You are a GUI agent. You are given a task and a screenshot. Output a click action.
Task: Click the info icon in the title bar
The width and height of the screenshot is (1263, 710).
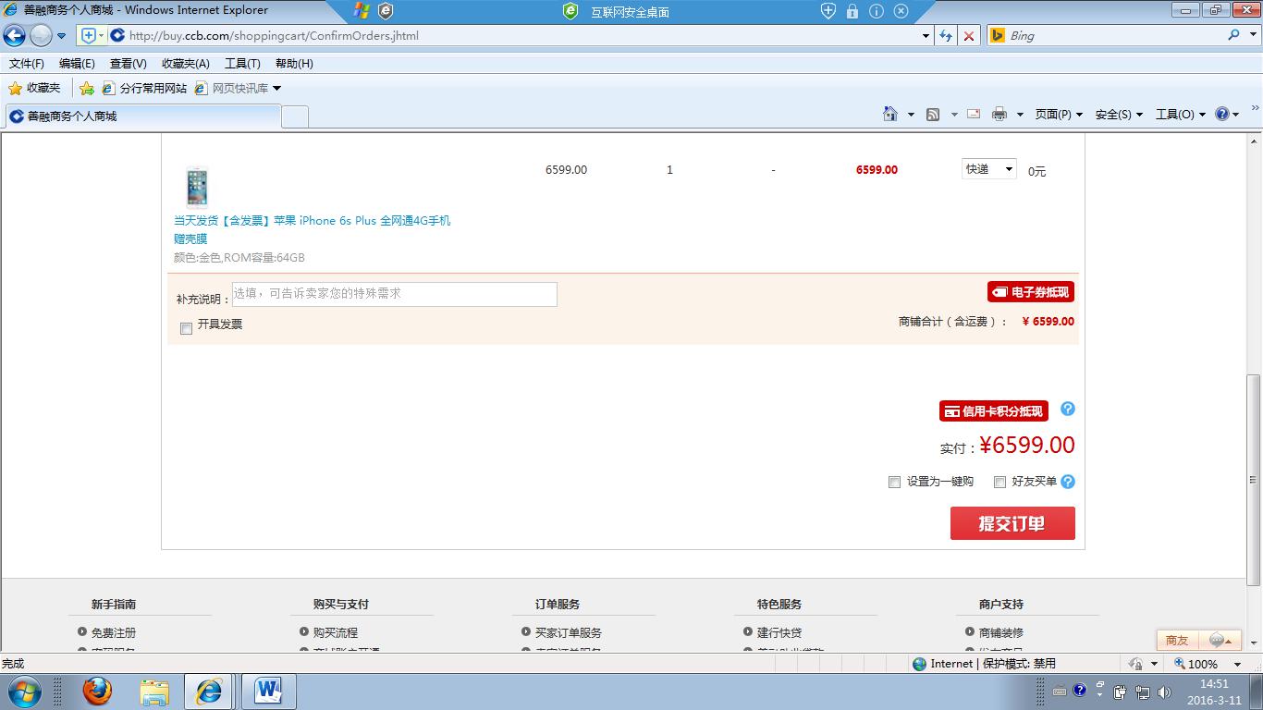[877, 11]
